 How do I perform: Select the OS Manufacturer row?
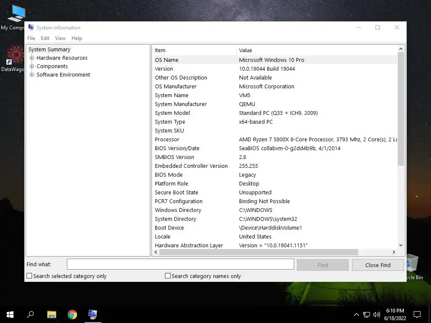point(275,86)
